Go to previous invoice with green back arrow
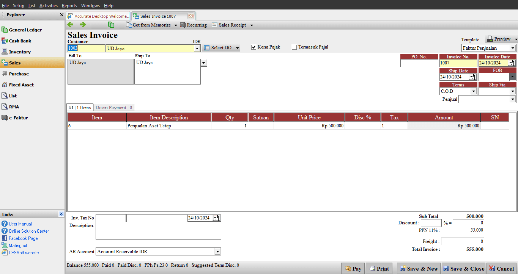The image size is (518, 274). [71, 25]
